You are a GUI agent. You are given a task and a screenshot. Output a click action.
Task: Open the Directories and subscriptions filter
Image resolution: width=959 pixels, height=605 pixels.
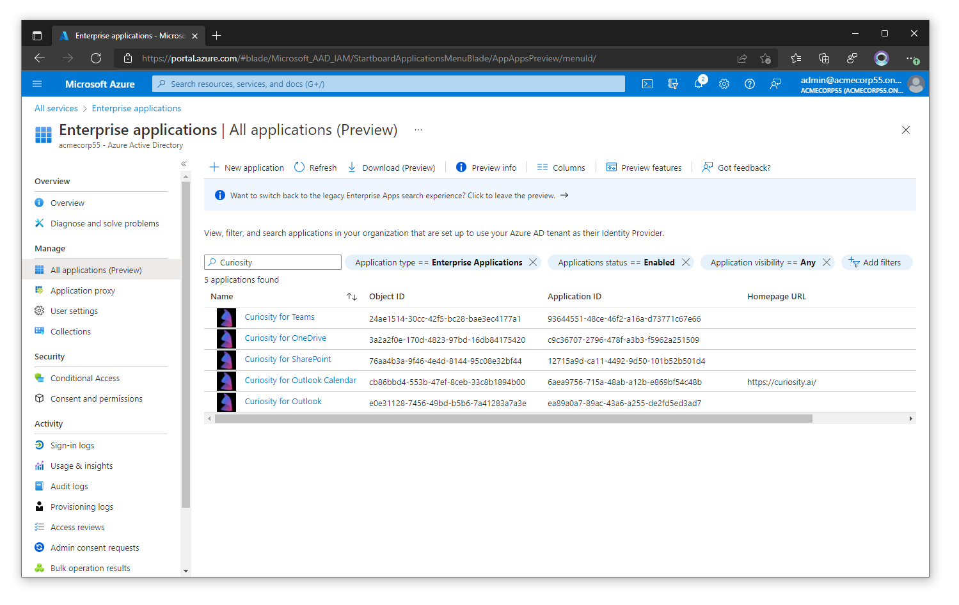click(x=673, y=84)
